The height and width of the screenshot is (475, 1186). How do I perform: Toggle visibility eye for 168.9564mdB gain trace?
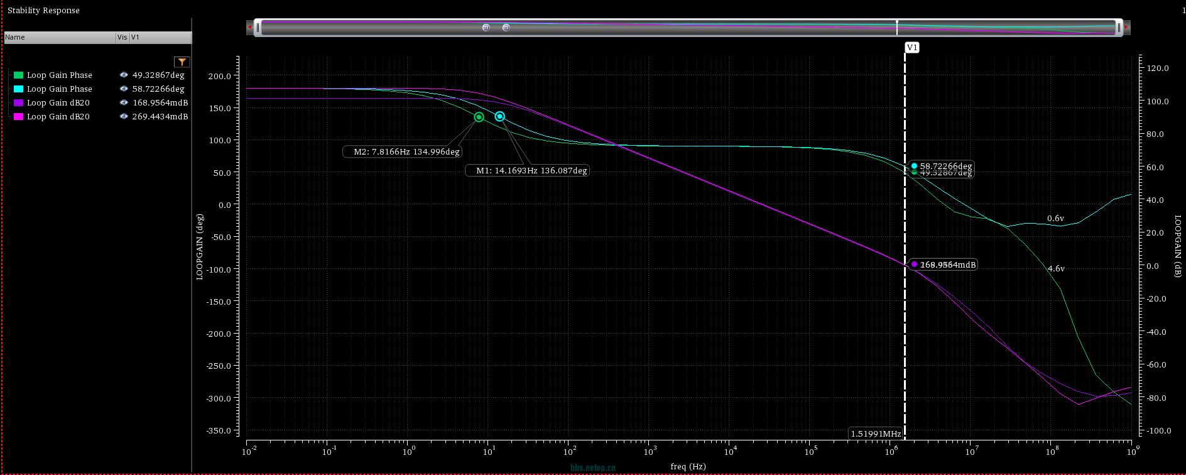(124, 102)
